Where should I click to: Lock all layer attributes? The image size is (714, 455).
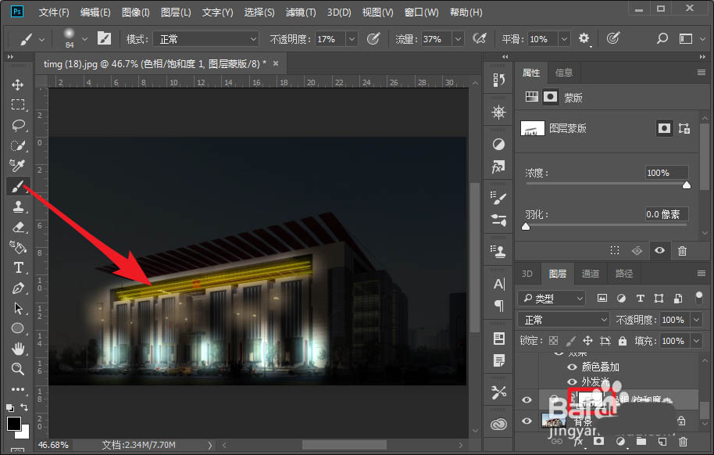pos(623,341)
